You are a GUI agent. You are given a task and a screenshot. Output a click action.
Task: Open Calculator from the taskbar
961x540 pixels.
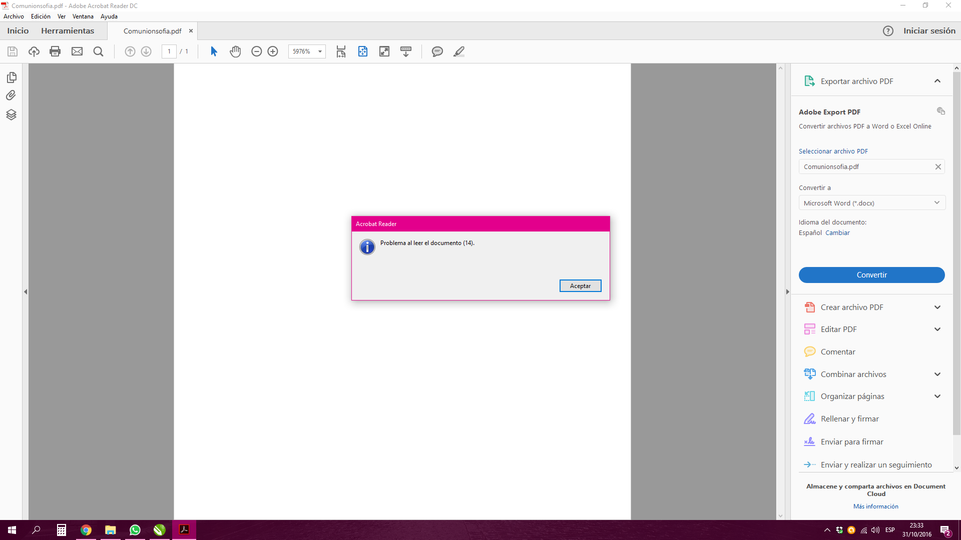(x=62, y=530)
